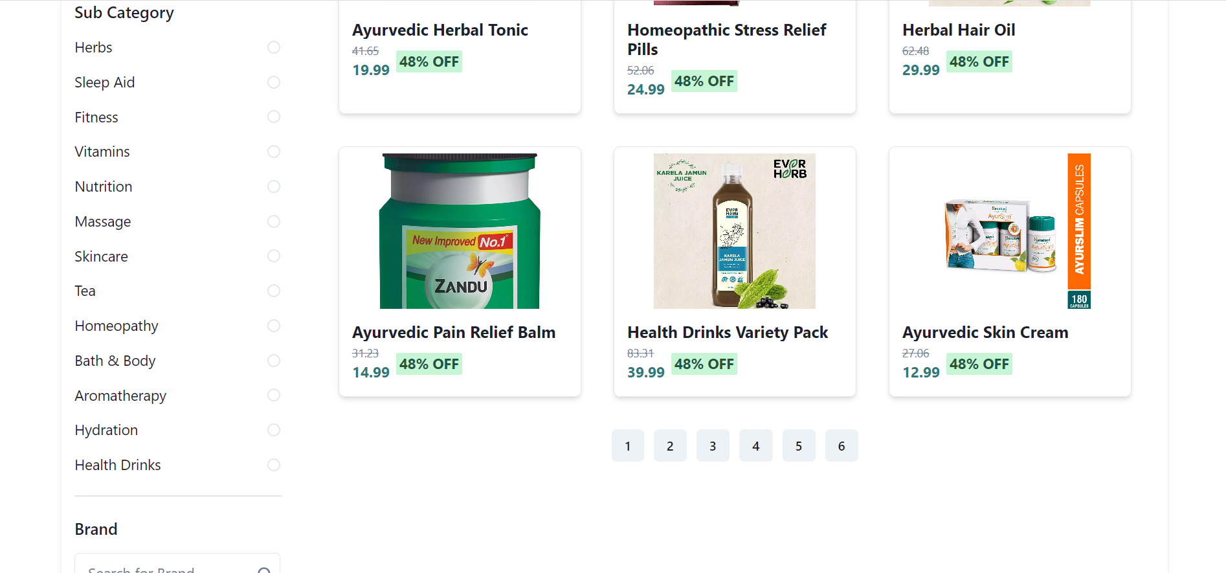Select the Sleep Aid radio option

click(x=274, y=82)
